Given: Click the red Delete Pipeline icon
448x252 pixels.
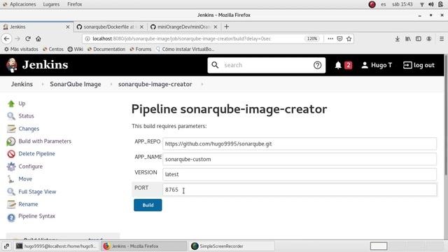Looking at the screenshot, I should tap(11, 154).
